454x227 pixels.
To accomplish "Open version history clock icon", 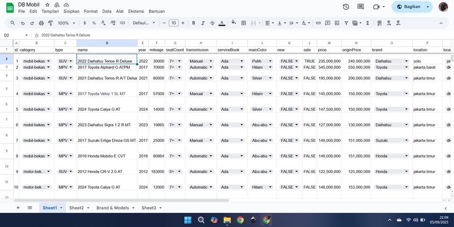I will coord(346,7).
